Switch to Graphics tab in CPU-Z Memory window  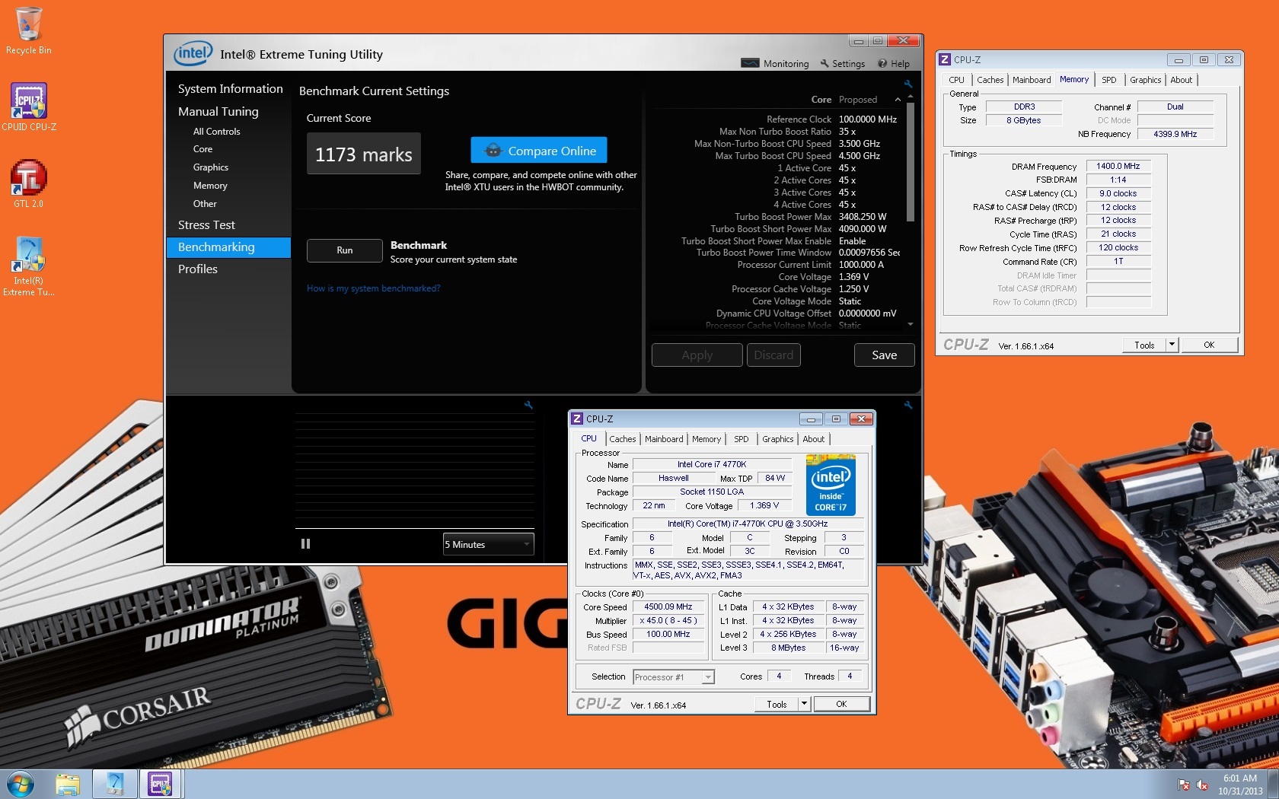[1145, 80]
